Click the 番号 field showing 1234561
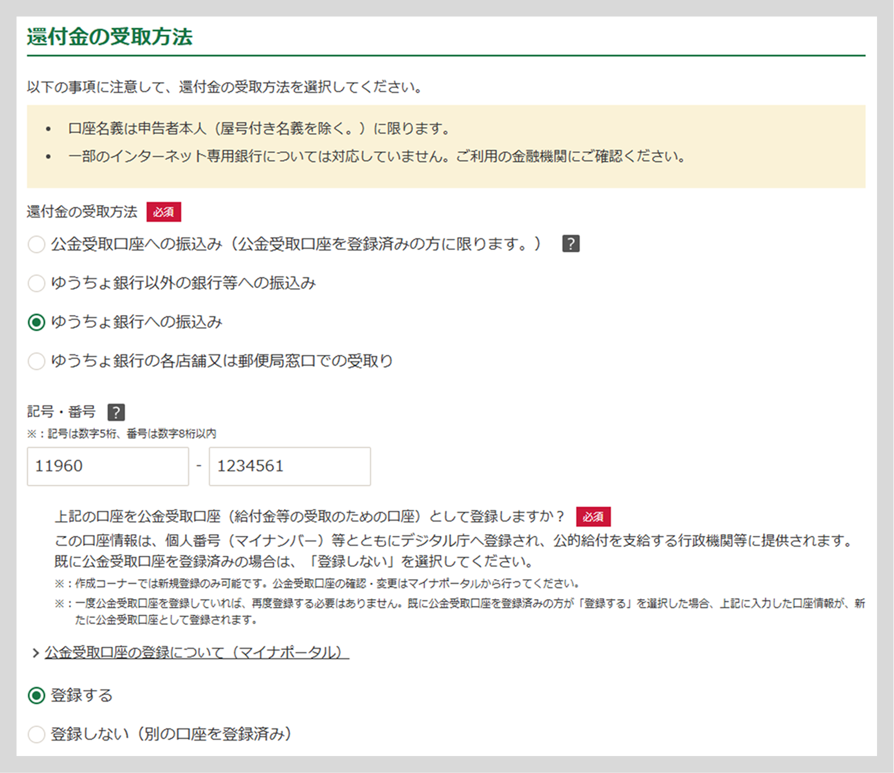Viewport: 894px width, 773px height. coord(289,466)
